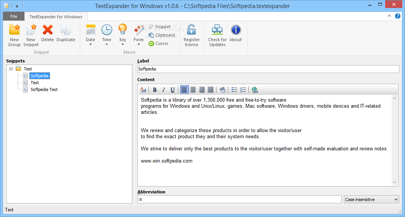Click the Label input field
This screenshot has width=405, height=217.
click(x=268, y=69)
